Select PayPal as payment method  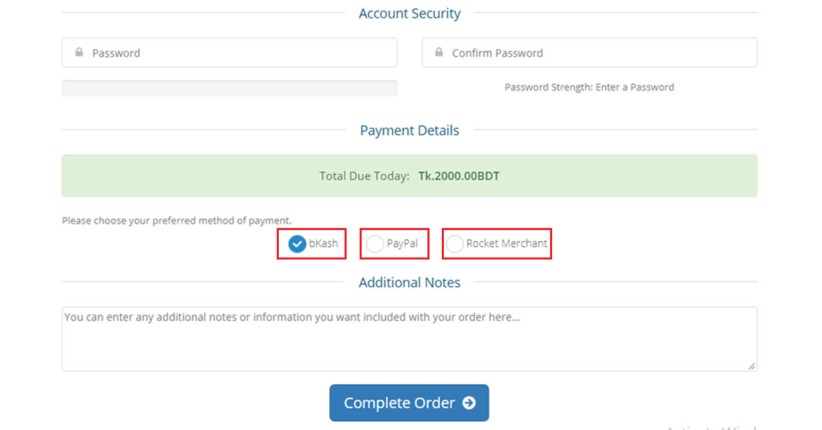[375, 243]
